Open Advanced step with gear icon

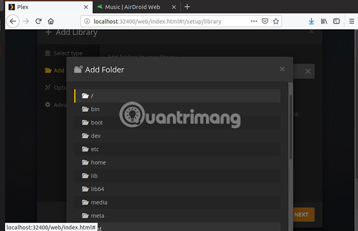pos(56,105)
